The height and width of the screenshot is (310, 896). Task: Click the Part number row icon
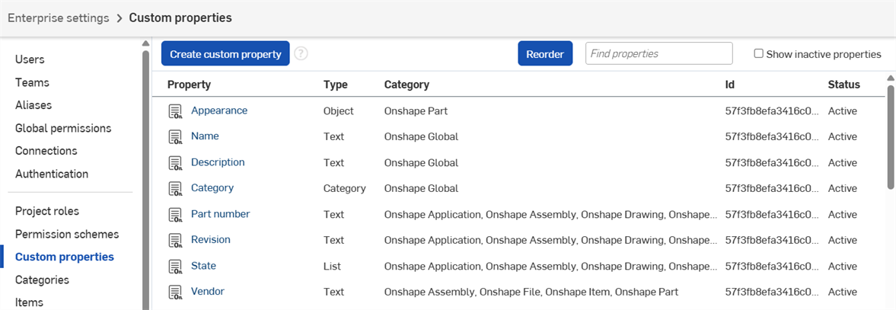click(176, 215)
